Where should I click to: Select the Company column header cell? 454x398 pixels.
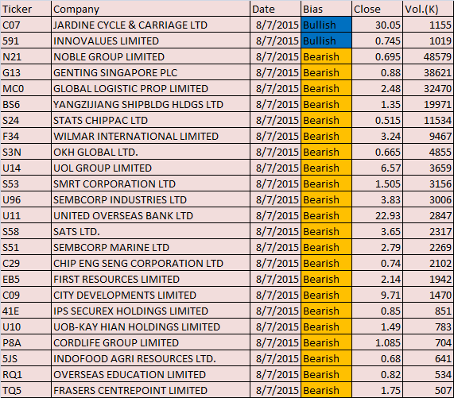click(x=150, y=9)
